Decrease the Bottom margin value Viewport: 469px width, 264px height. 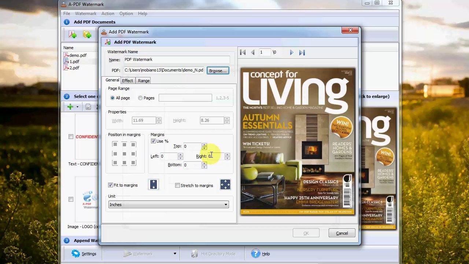tap(204, 167)
